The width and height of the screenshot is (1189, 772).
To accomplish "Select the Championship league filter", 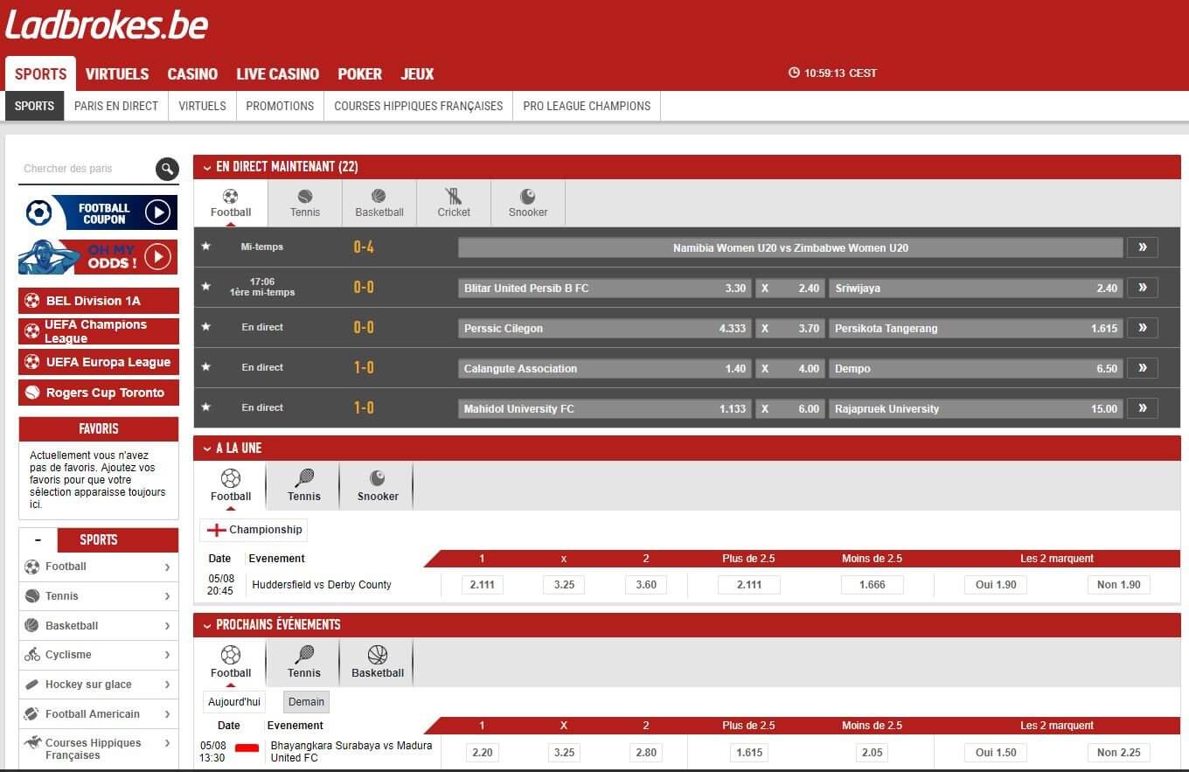I will click(254, 530).
